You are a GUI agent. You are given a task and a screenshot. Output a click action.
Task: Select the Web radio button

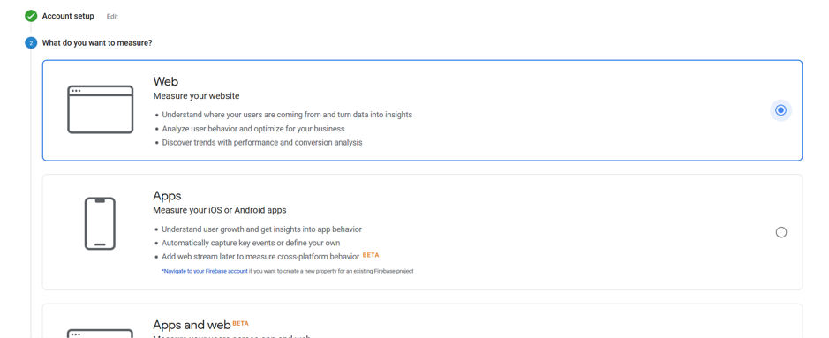tap(781, 110)
